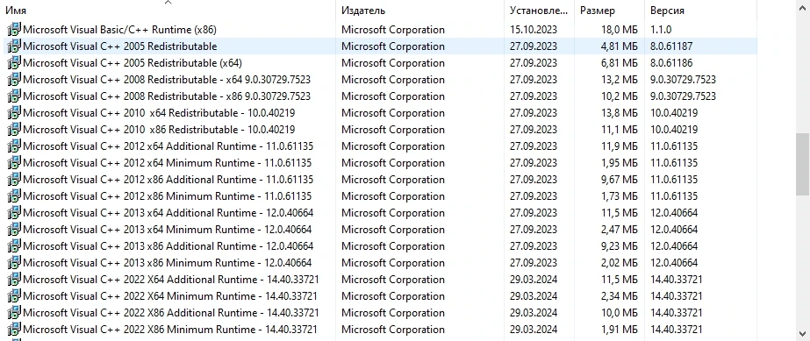
Task: Select 2022 X86 Additional Runtime - 14.40.33721 name
Action: 171,313
